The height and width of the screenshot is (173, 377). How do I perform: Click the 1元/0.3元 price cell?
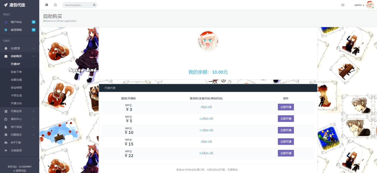point(206,142)
